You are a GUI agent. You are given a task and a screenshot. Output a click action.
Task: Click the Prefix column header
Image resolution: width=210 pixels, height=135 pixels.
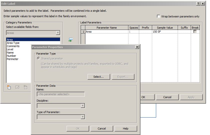coord(146,28)
